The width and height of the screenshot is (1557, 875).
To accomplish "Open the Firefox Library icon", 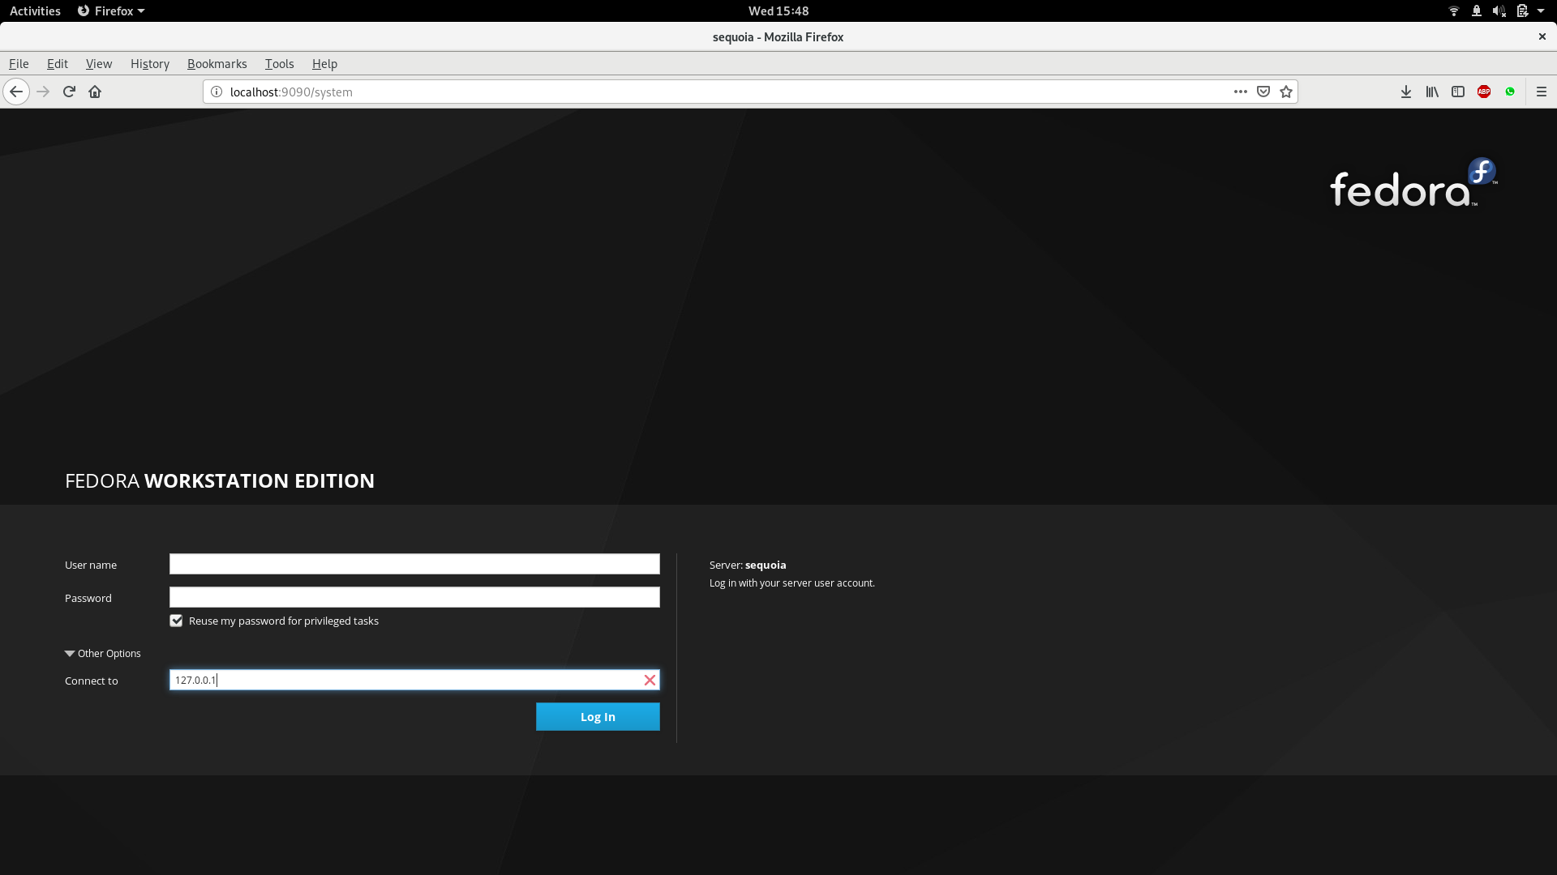I will (1431, 92).
